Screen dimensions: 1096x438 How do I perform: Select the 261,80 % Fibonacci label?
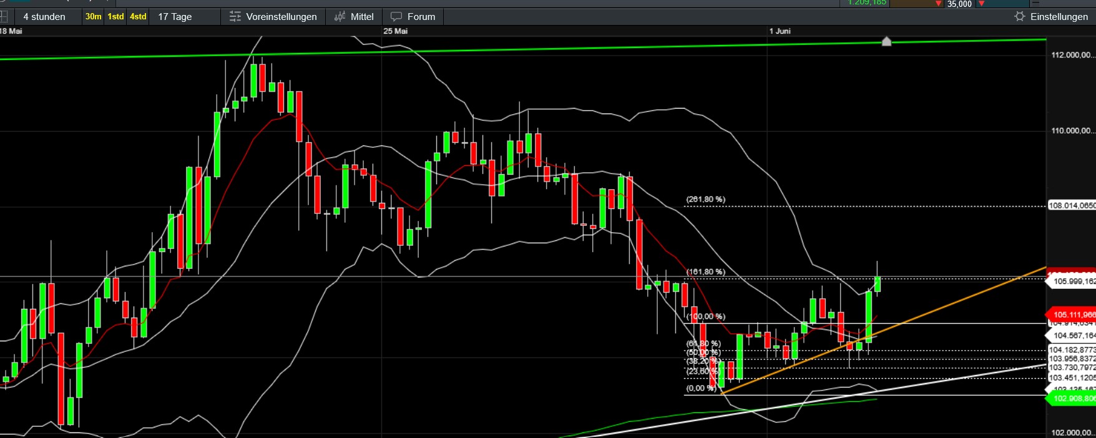click(705, 200)
